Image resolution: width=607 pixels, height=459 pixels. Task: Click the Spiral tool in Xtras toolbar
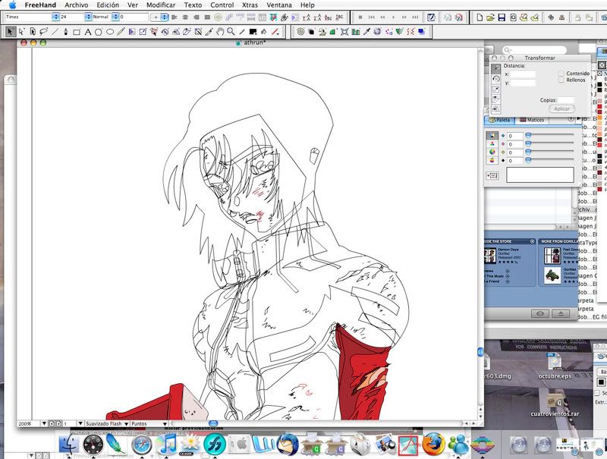pos(300,32)
